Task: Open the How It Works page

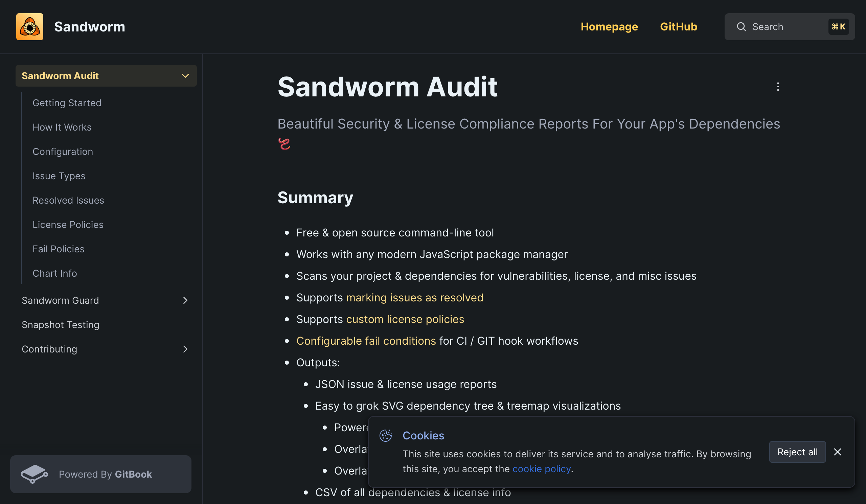Action: point(62,128)
